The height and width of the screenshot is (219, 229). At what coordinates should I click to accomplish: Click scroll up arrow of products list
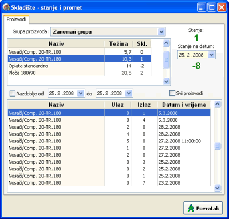[166, 43]
